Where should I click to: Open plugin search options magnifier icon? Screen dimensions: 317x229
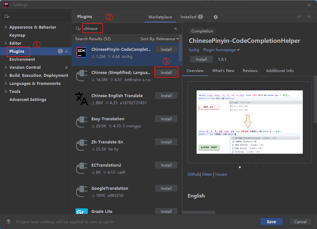(x=78, y=29)
